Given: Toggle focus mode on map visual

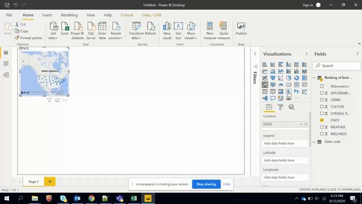Looking at the screenshot, I should click(57, 100).
